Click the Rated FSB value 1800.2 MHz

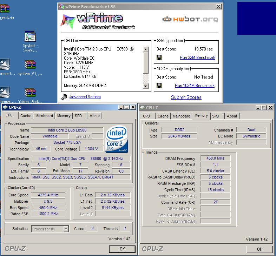(x=48, y=214)
